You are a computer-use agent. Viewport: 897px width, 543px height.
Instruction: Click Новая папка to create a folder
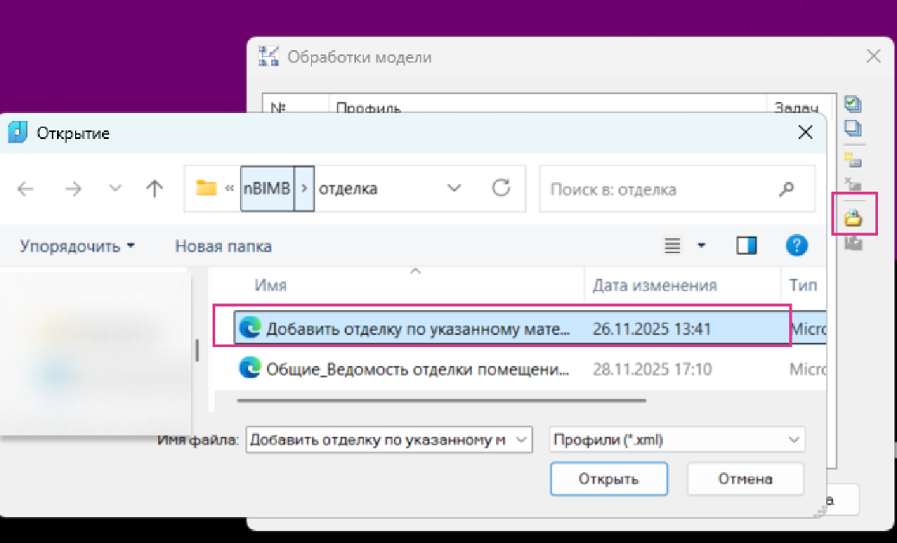pos(223,245)
